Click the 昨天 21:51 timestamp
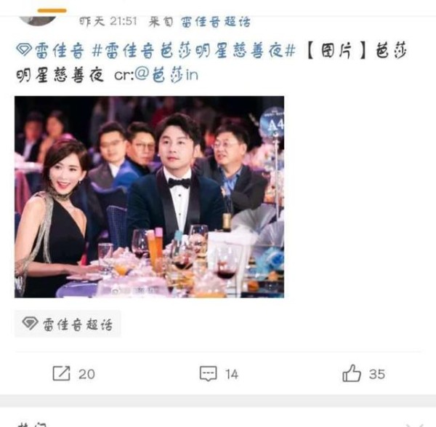The width and height of the screenshot is (436, 427). coord(108,21)
